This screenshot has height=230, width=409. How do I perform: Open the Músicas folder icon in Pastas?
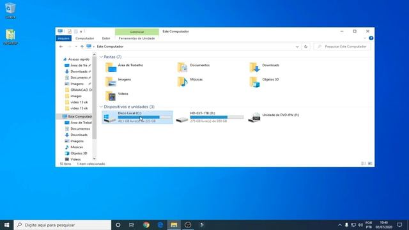(182, 82)
